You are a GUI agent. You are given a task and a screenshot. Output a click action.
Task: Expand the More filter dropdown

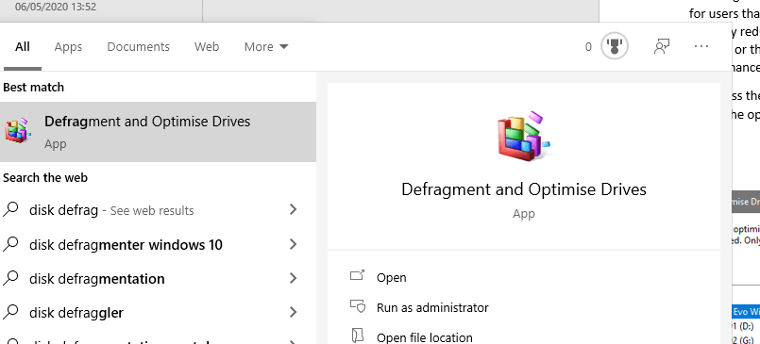point(266,47)
